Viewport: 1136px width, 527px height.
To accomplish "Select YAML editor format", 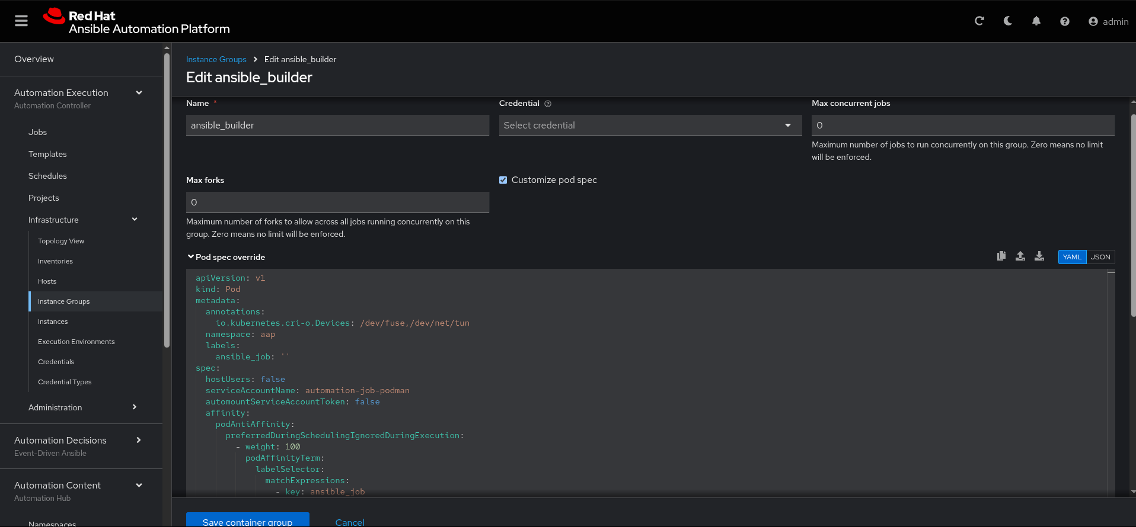I will pos(1072,257).
